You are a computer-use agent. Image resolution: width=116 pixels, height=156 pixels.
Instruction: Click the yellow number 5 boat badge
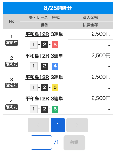[x=55, y=88]
